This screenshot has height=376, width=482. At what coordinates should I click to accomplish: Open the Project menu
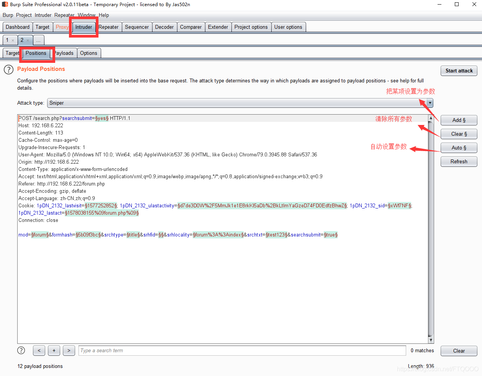click(24, 15)
